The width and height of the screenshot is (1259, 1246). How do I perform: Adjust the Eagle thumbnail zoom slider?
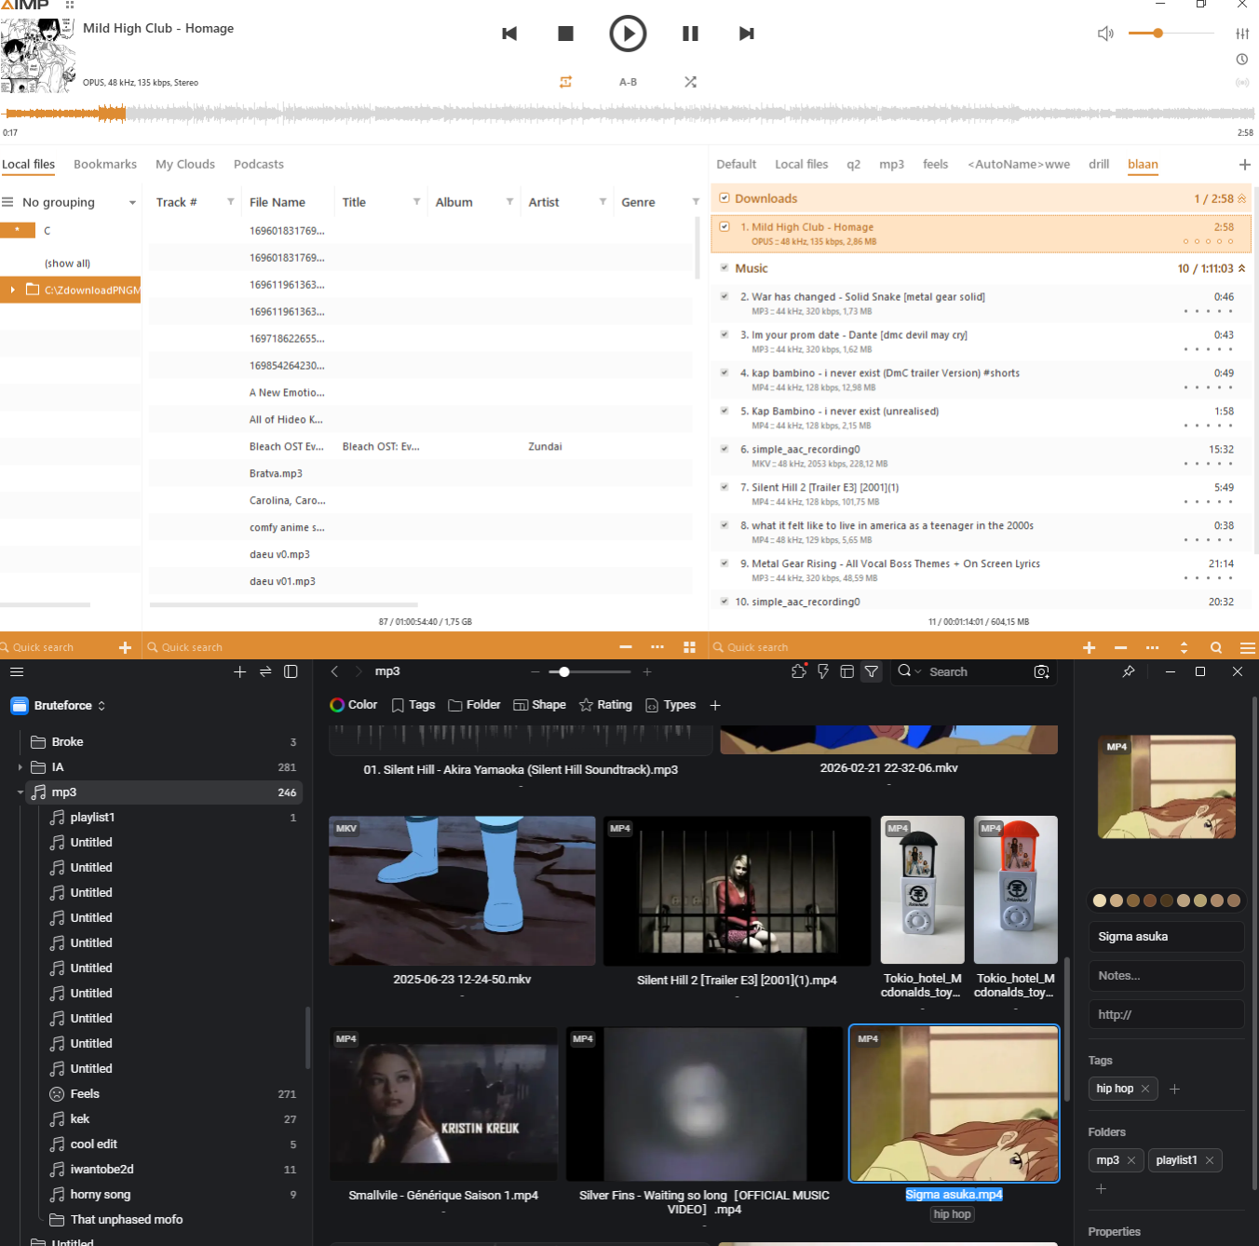pos(590,671)
